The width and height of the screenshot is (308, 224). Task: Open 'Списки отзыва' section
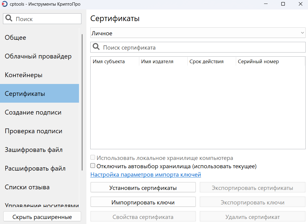[x=27, y=187]
